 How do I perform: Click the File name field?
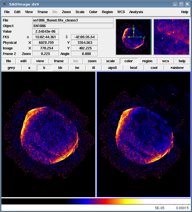(73, 20)
